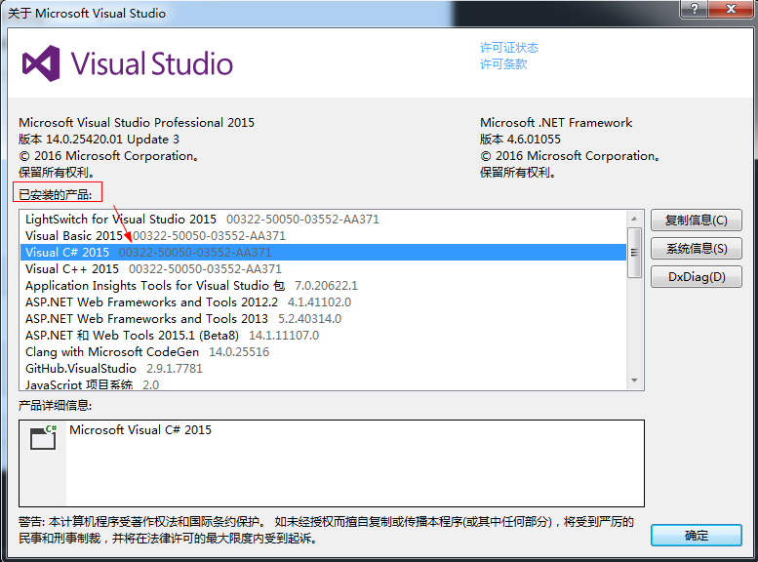This screenshot has width=758, height=562.
Task: Select ASP.NET 和 Web Tools 2015.1 (Beta8)
Action: click(324, 336)
